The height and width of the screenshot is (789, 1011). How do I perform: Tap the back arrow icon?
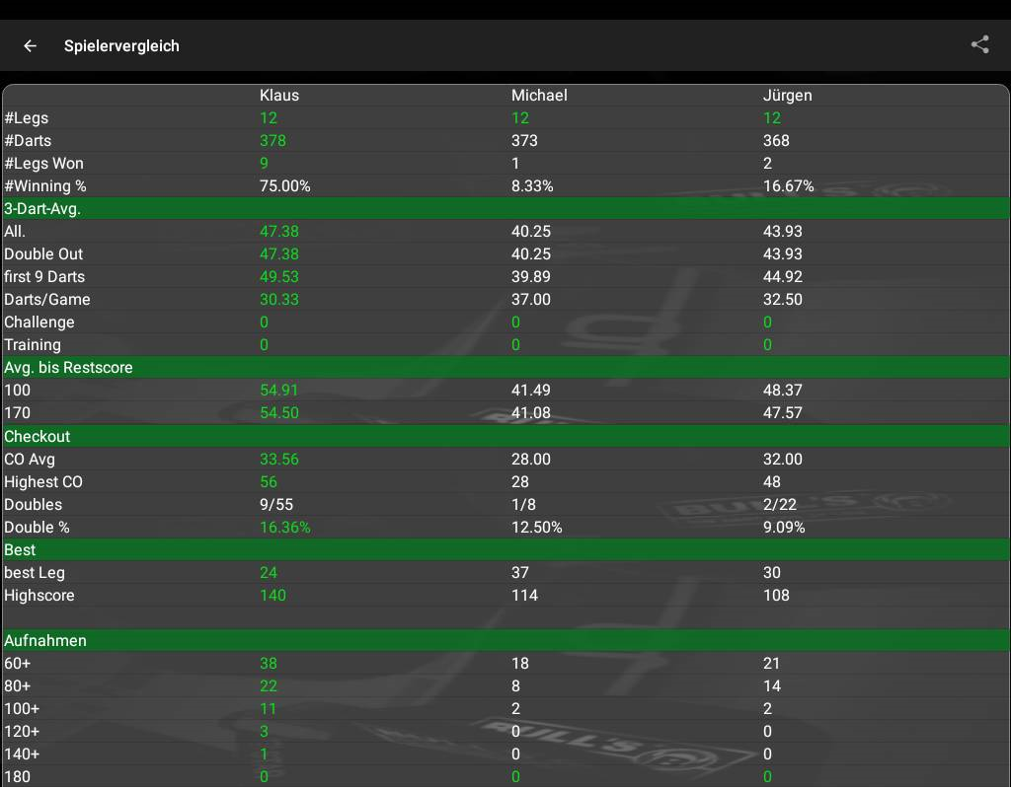(31, 45)
